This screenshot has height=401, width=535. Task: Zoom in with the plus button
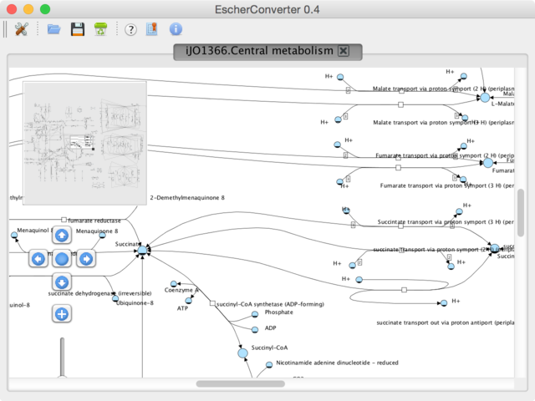click(62, 314)
